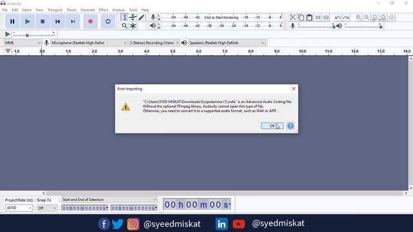The width and height of the screenshot is (413, 232).
Task: Click the selection end time field
Action: [x=134, y=208]
